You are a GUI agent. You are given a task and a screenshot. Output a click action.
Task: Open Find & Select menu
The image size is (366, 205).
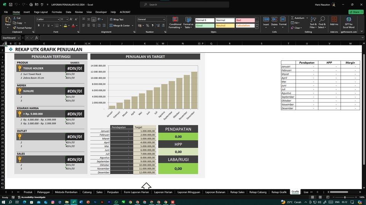pyautogui.click(x=322, y=23)
